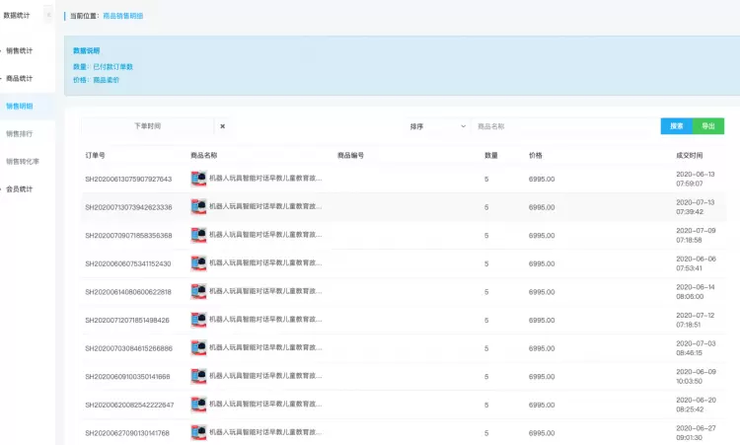Click product thumbnail in 2020-07-13 order row
Screen dimensions: 740x445
point(198,207)
